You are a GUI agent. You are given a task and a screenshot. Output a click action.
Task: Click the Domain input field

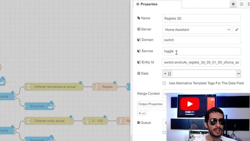pyautogui.click(x=202, y=40)
